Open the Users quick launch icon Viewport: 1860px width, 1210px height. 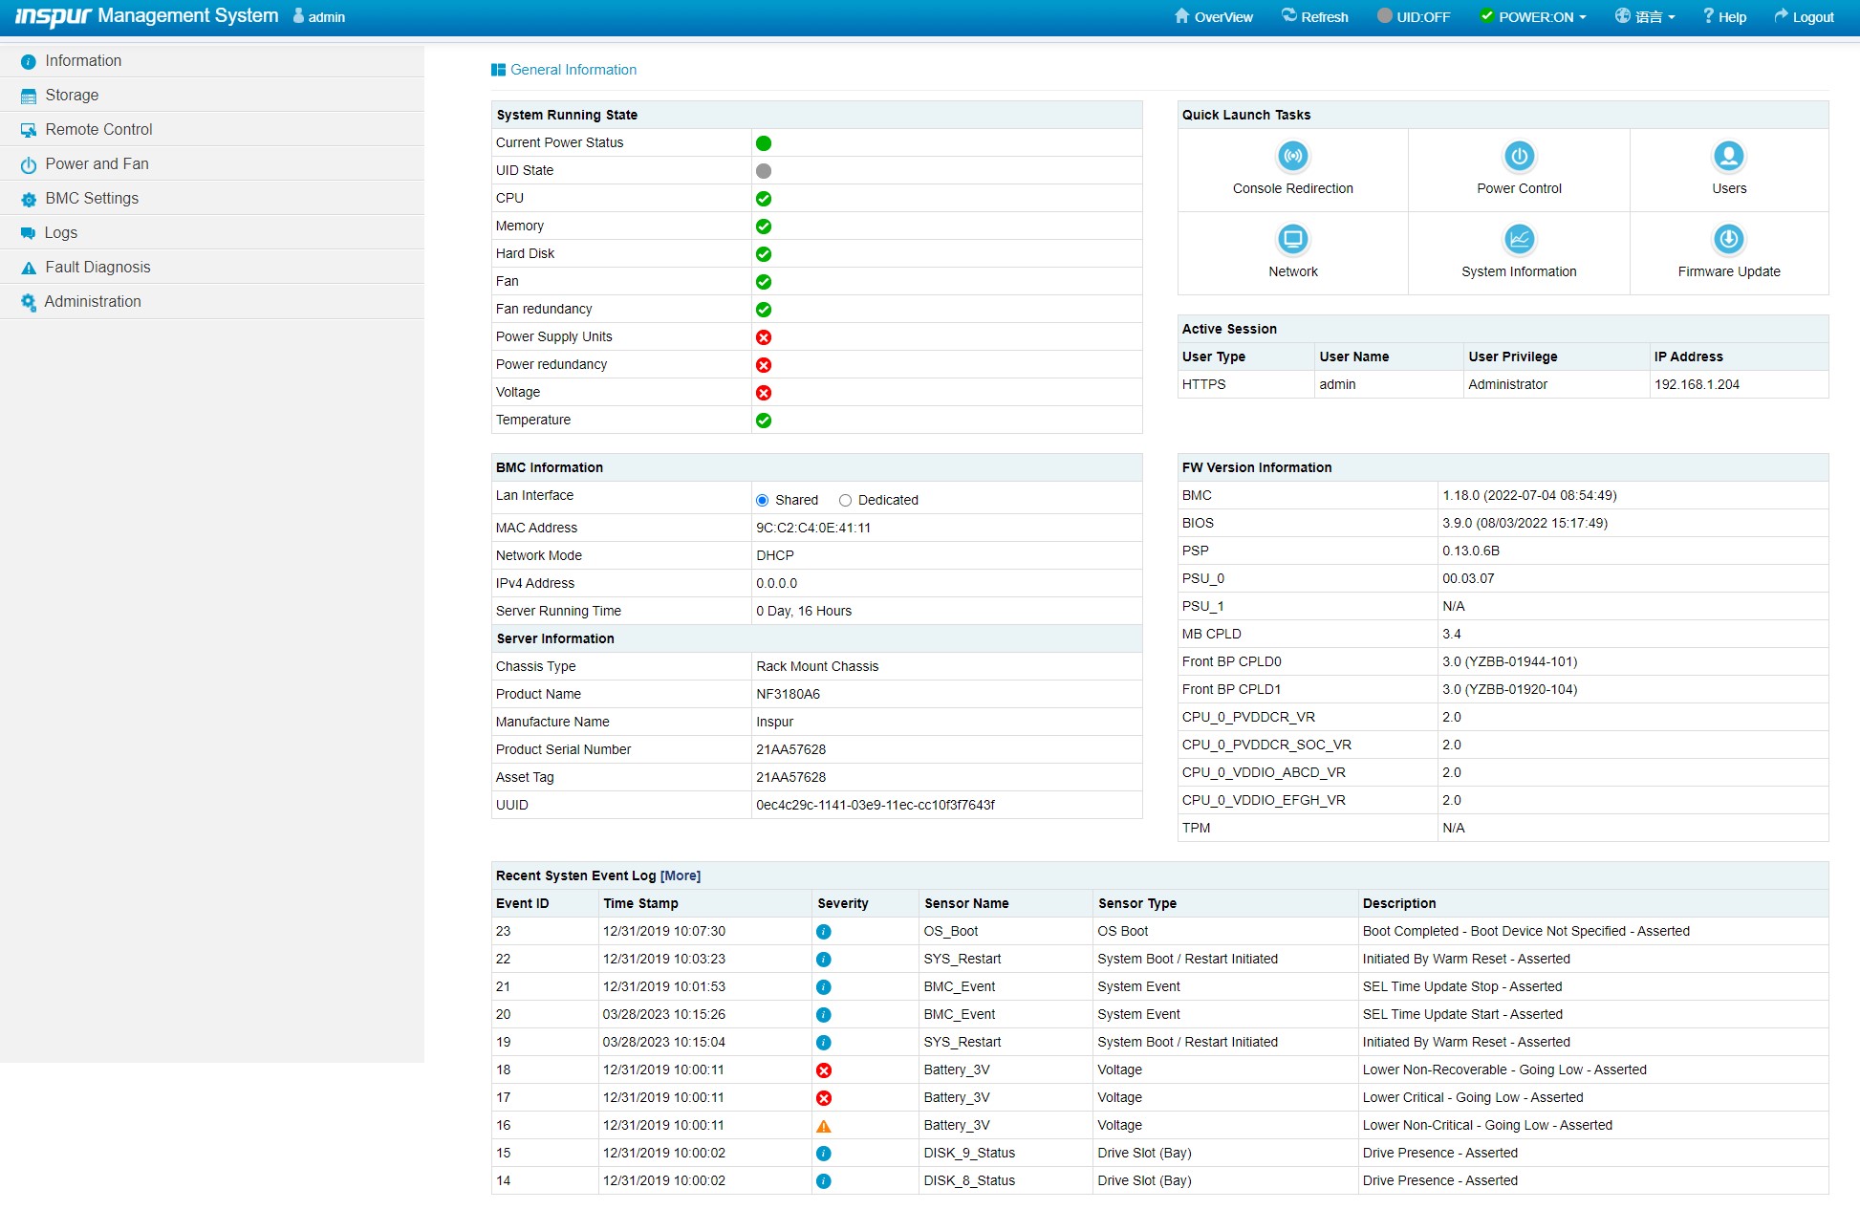click(1728, 156)
